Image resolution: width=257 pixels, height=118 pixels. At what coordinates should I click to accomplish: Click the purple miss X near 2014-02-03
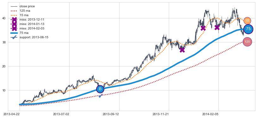(217, 28)
